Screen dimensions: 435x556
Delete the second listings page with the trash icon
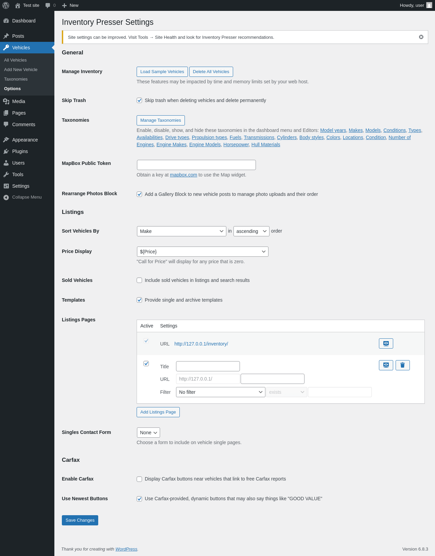point(402,365)
